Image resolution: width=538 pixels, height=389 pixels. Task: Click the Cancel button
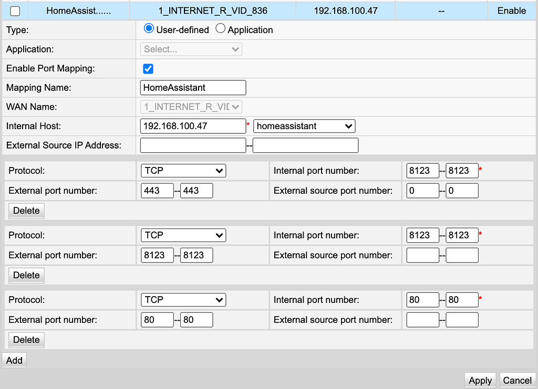(517, 381)
